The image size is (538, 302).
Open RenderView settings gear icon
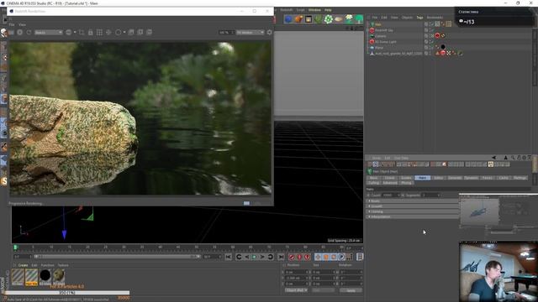(269, 32)
